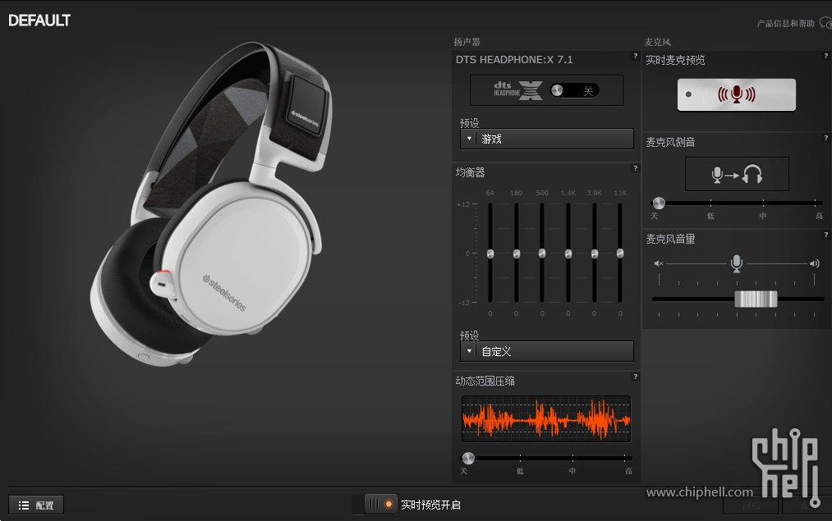Image resolution: width=832 pixels, height=521 pixels.
Task: Toggle the live mic preview button
Action: pos(737,95)
